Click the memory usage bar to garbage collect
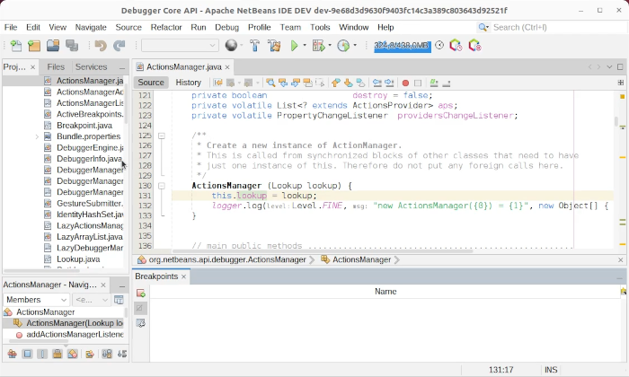The height and width of the screenshot is (377, 629). point(403,45)
